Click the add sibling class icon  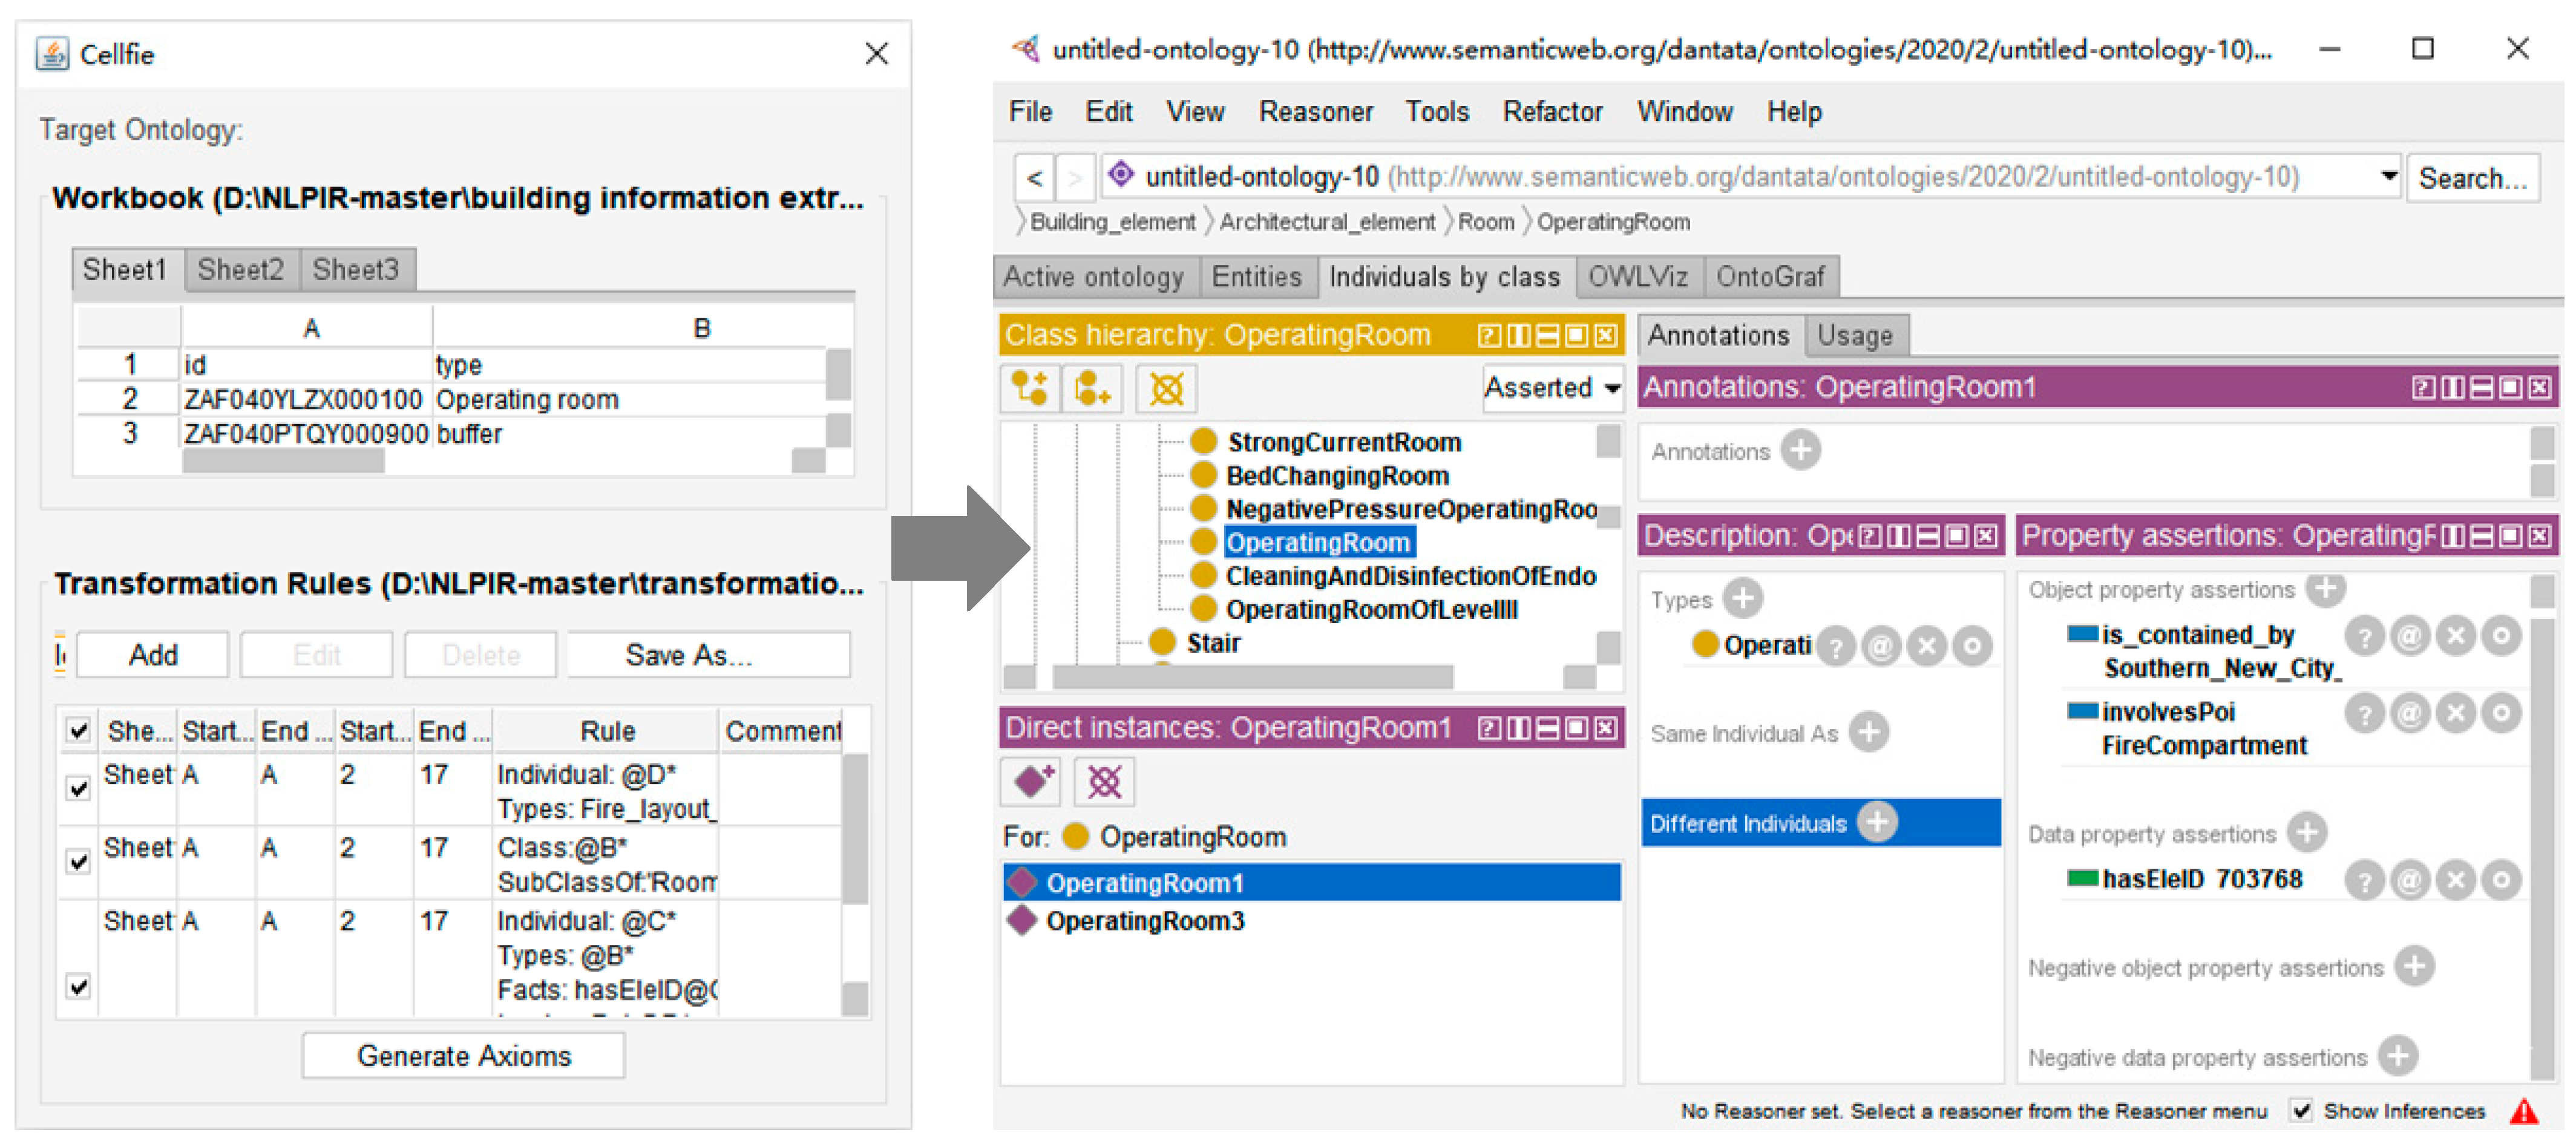coord(1092,389)
